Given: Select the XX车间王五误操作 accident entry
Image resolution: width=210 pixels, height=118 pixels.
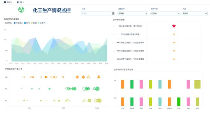Looking at the screenshot, I should pos(130,59).
